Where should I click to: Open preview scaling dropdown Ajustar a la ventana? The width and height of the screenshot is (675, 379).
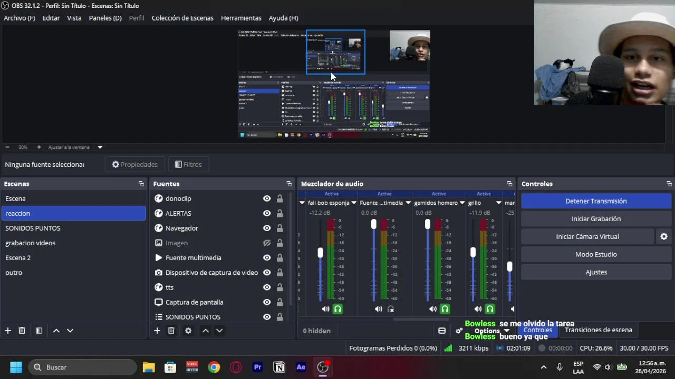click(x=100, y=147)
